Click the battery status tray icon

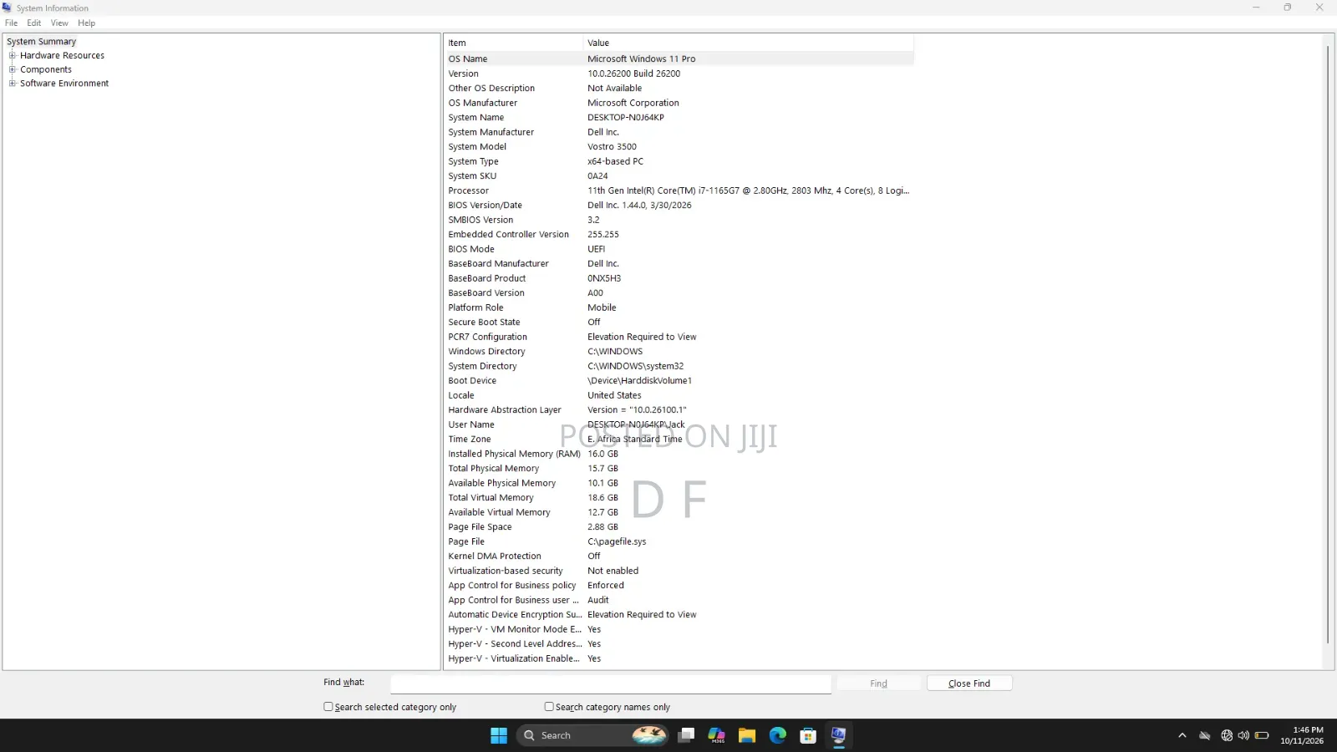[x=1262, y=735]
